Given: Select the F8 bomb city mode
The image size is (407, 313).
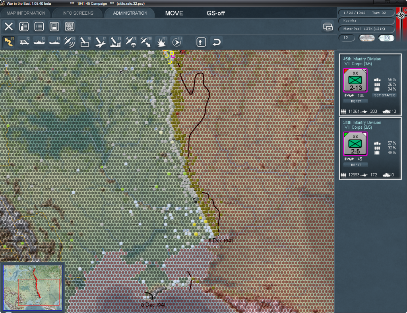Looking at the screenshot, I should coord(115,42).
